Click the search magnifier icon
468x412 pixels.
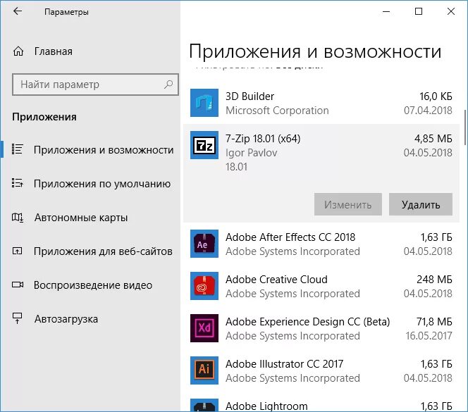[x=168, y=85]
